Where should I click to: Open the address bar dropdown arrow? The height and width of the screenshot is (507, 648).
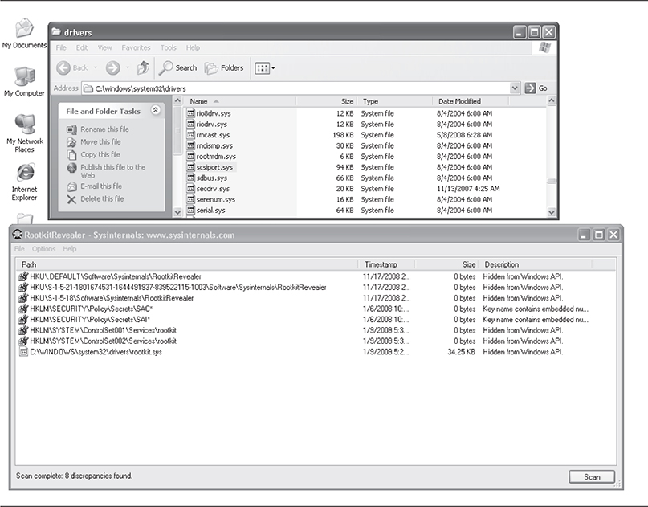point(514,88)
